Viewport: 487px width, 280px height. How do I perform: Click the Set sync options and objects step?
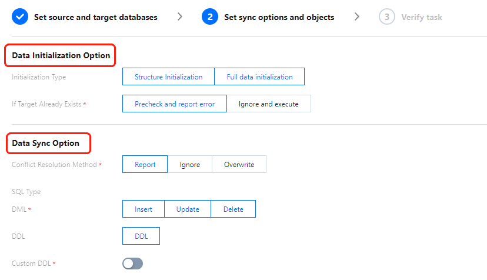tap(279, 17)
